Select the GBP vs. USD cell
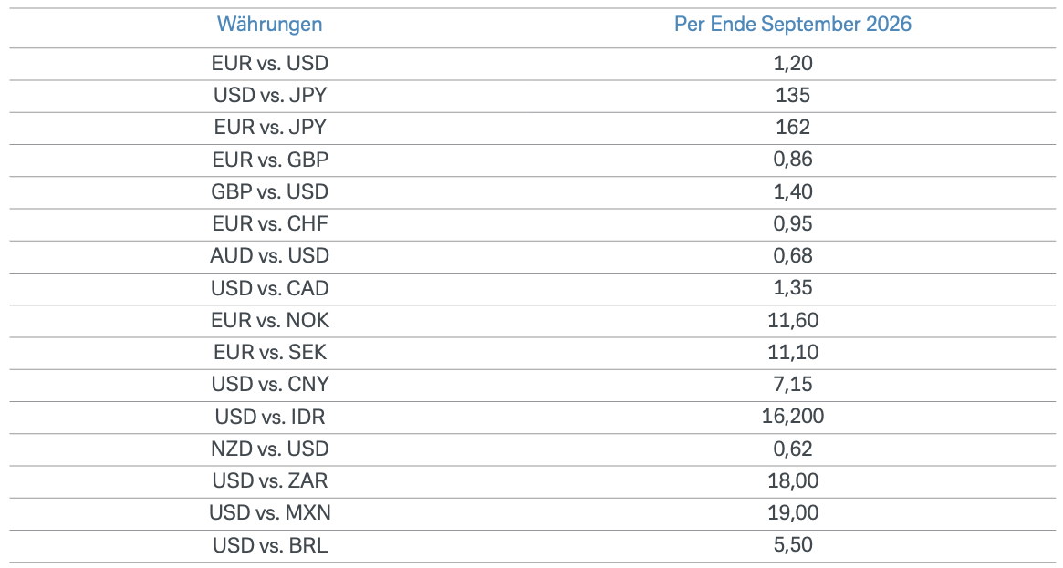Viewport: 1063px width, 568px height. click(x=269, y=191)
